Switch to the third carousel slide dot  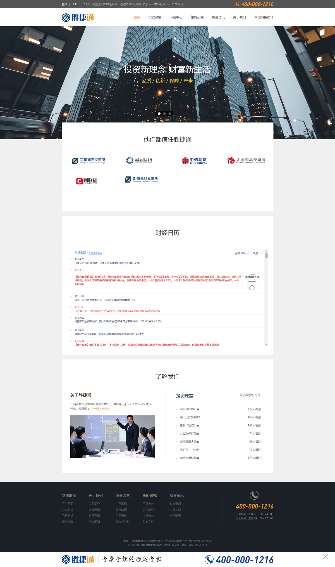170,114
